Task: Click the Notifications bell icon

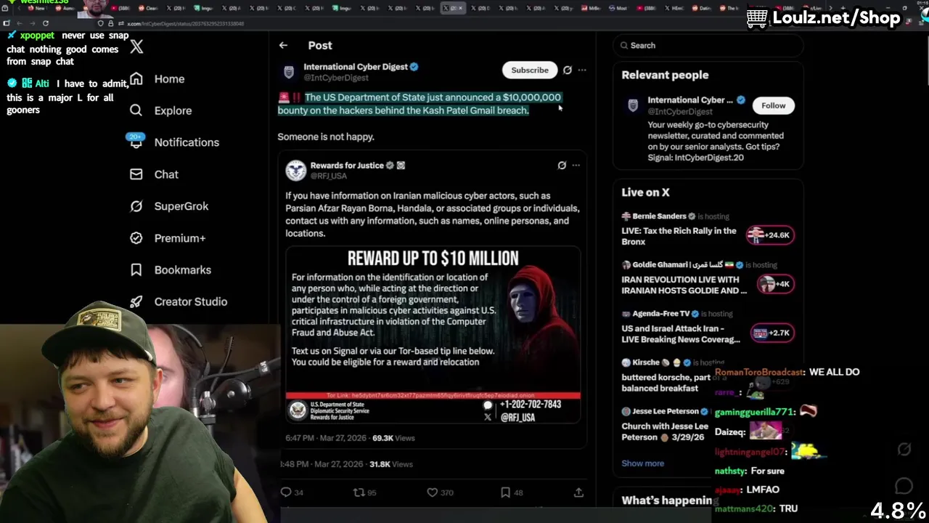Action: [x=136, y=142]
